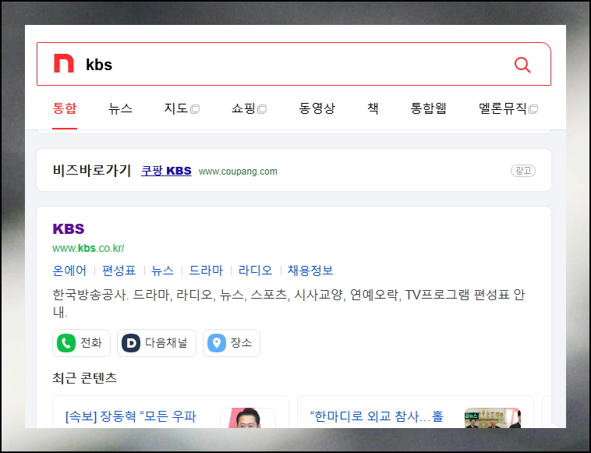The width and height of the screenshot is (591, 453).
Task: Click the magnifier search icon
Action: coord(522,65)
